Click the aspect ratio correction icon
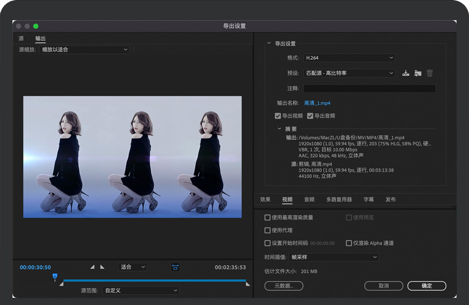The image size is (469, 305). coord(175,267)
